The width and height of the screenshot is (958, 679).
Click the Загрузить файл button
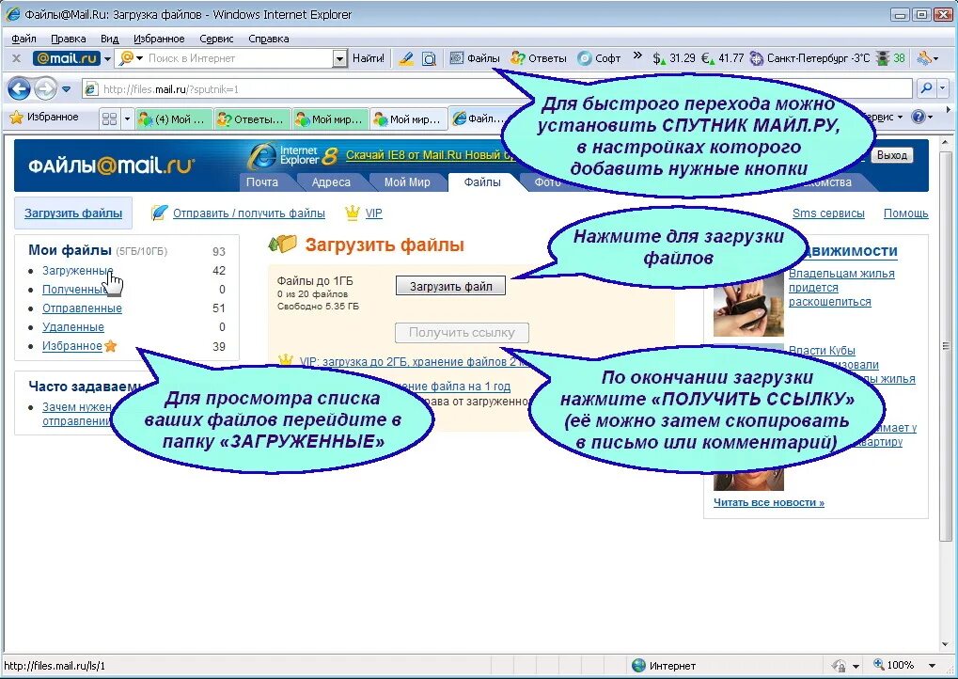[x=451, y=286]
